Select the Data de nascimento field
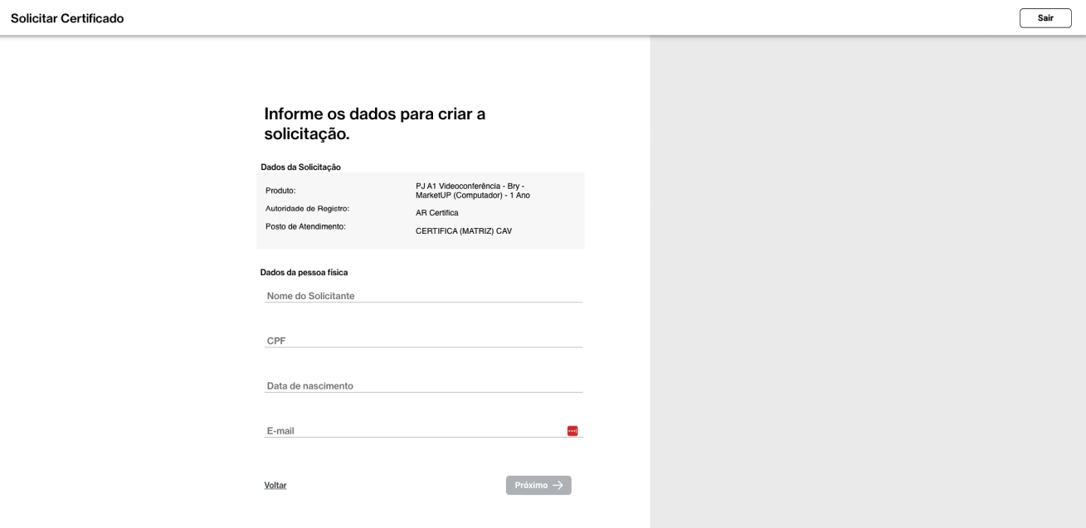Image resolution: width=1086 pixels, height=528 pixels. click(423, 385)
